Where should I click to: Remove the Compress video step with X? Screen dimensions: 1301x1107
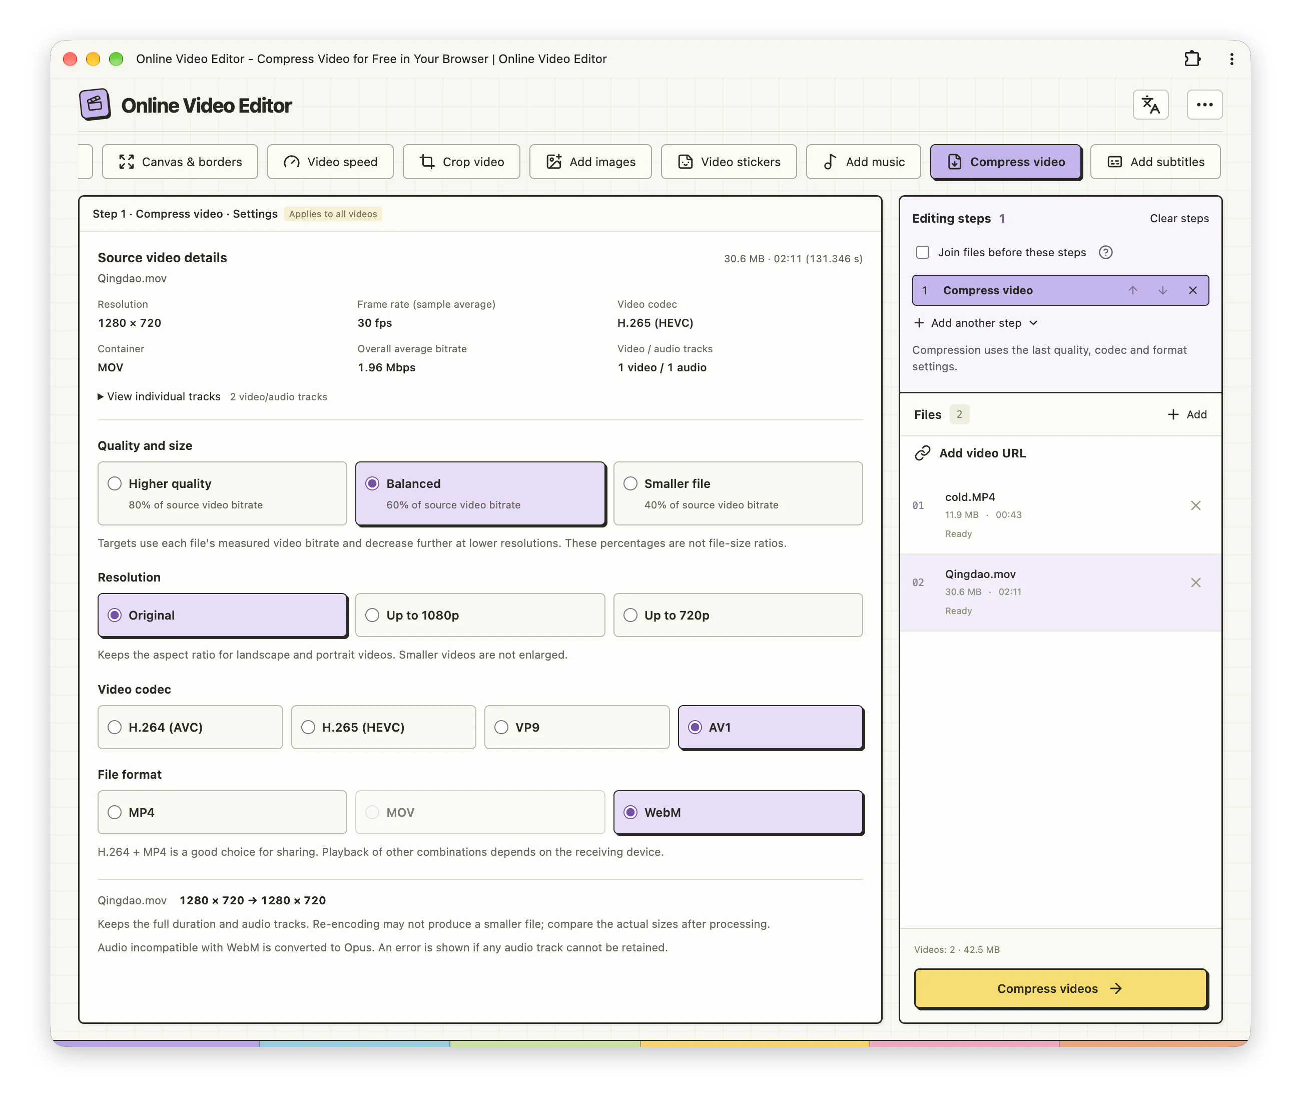1192,290
